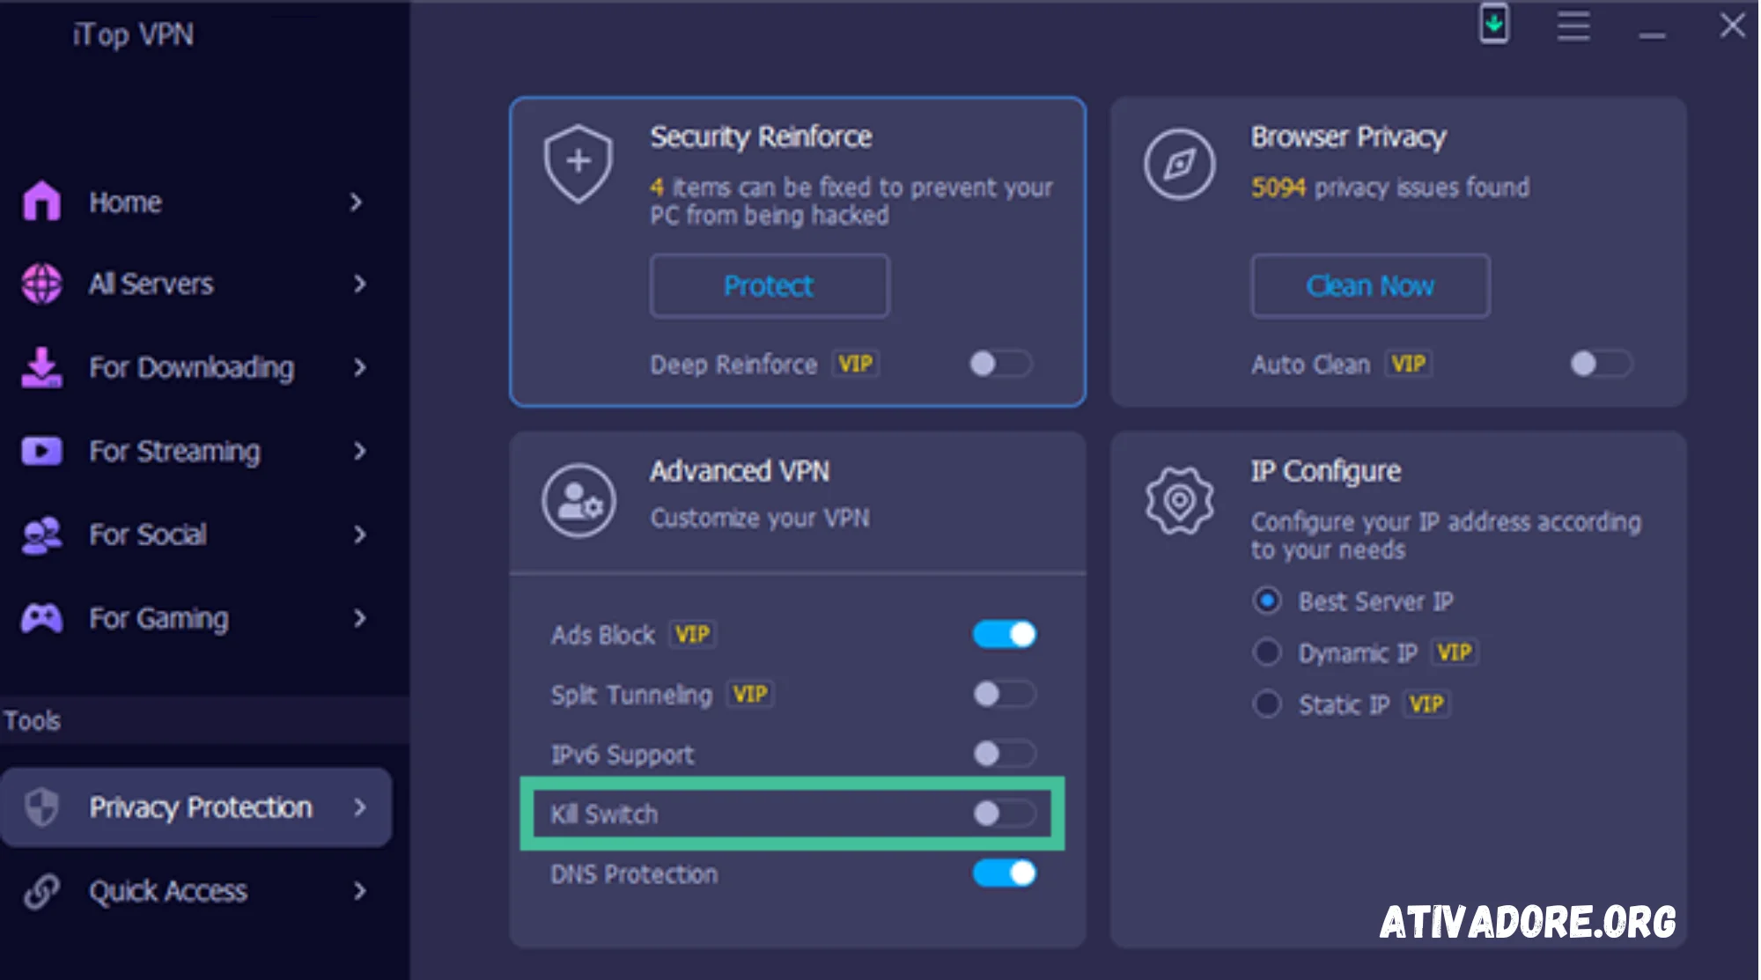This screenshot has width=1761, height=980.
Task: Click the VIP badge next to Dynamic IP
Action: point(1454,652)
